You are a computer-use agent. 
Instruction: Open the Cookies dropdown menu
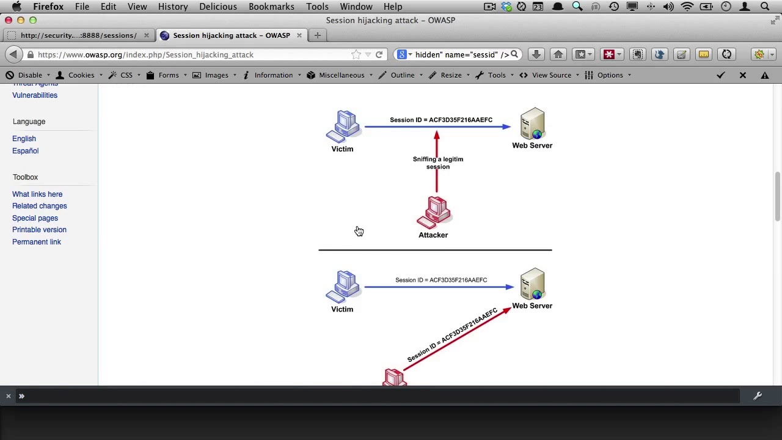[x=79, y=75]
